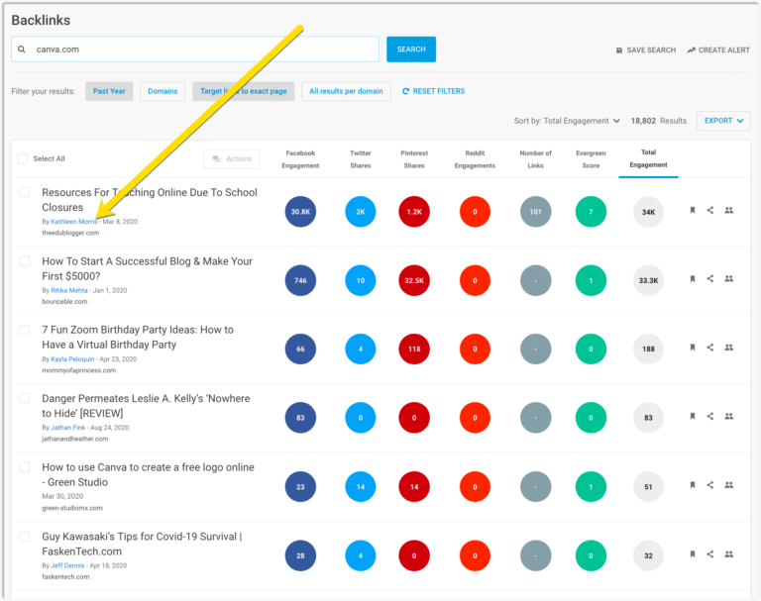The height and width of the screenshot is (601, 761).
Task: Open the Guy Kawasaki's Tips for Covid-19 title
Action: pos(142,544)
